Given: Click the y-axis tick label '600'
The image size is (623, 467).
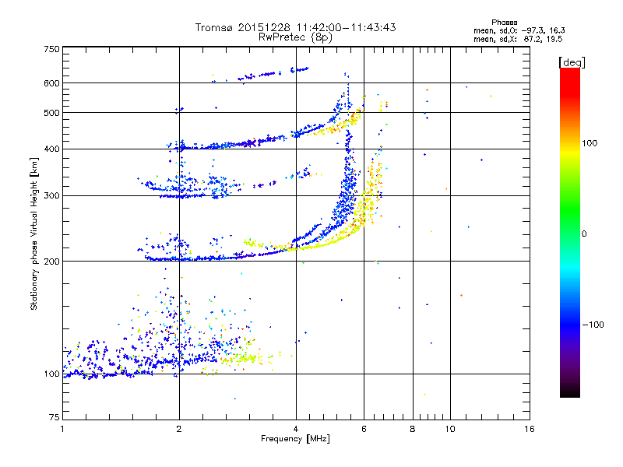Looking at the screenshot, I should [x=51, y=83].
